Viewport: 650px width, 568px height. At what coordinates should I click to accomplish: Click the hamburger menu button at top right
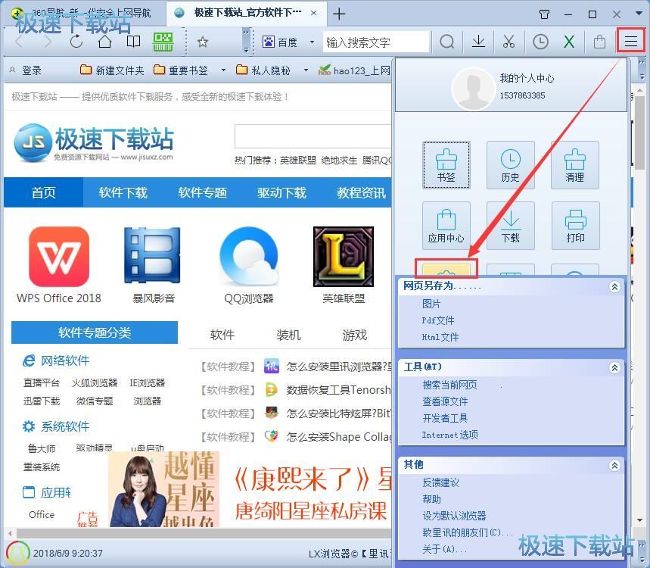(631, 42)
